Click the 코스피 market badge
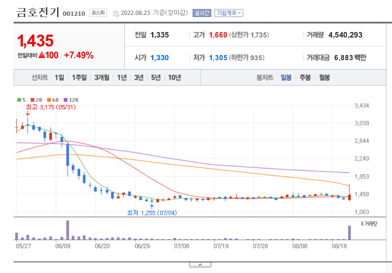 (98, 13)
